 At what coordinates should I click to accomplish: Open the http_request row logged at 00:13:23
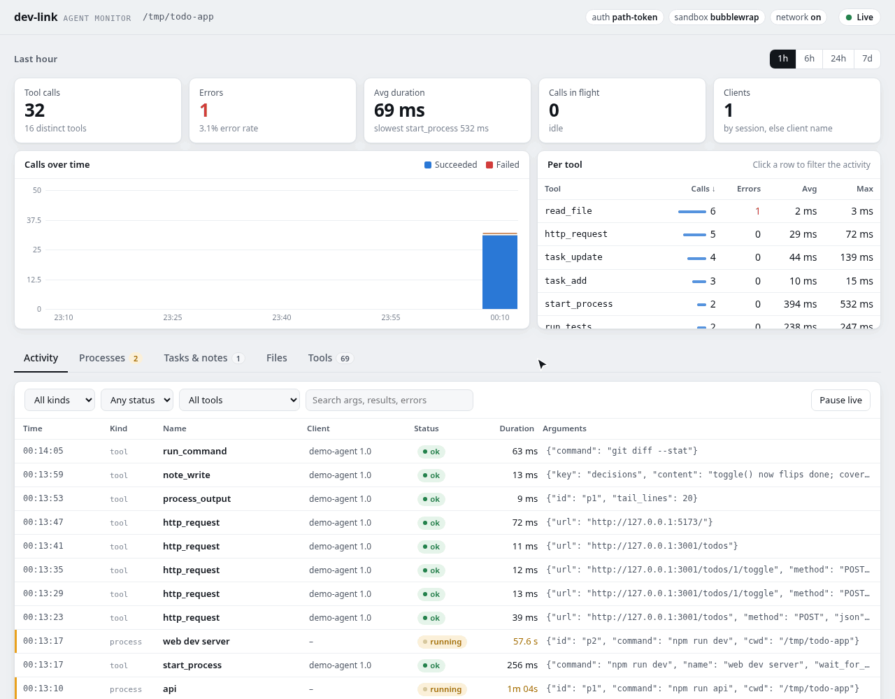click(x=447, y=618)
